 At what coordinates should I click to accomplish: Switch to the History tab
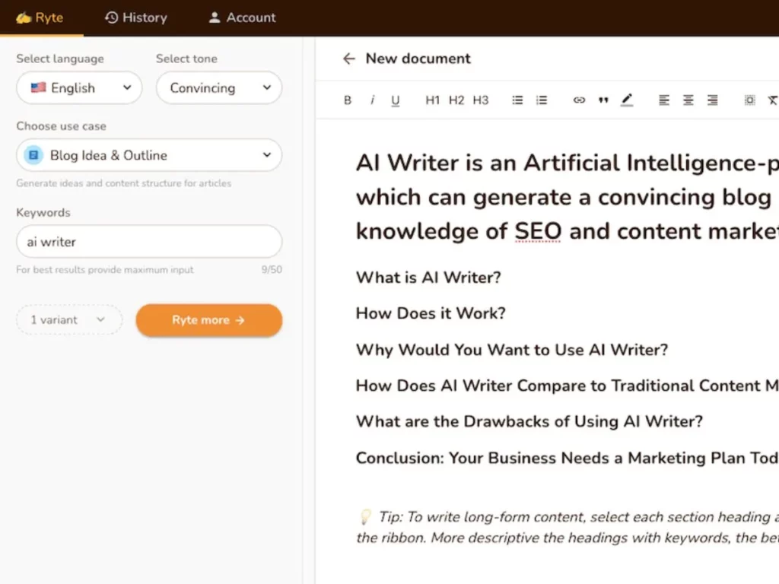136,18
